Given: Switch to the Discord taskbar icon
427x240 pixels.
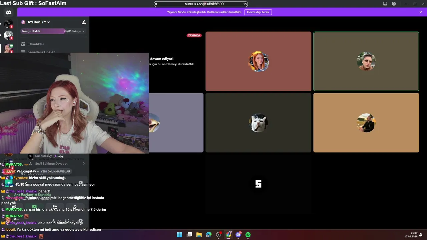Looking at the screenshot, I should [x=238, y=235].
